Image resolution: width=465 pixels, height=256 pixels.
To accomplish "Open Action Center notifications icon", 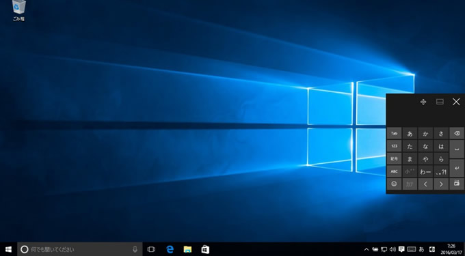I will (401, 249).
